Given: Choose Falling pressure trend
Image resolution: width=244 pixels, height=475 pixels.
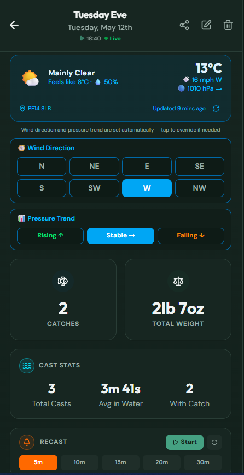Looking at the screenshot, I should [191, 236].
